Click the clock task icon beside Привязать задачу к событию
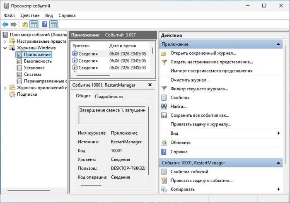 click(x=164, y=181)
